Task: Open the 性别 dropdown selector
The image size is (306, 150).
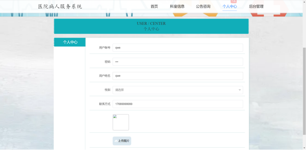Action: tap(178, 90)
